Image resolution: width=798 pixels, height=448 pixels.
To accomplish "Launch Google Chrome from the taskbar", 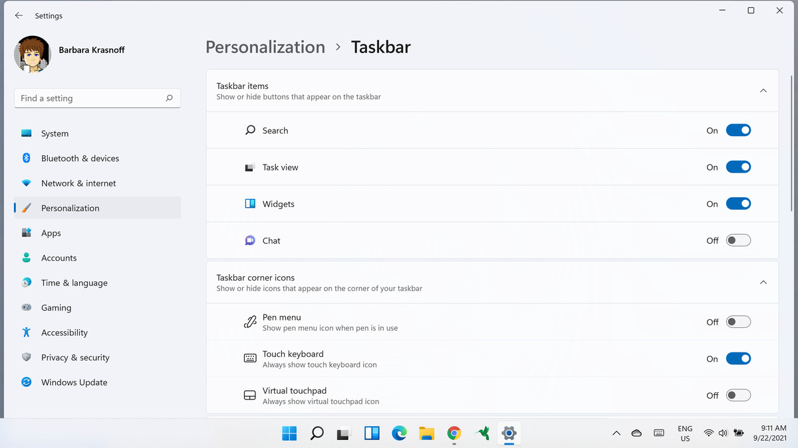I will coord(454,433).
